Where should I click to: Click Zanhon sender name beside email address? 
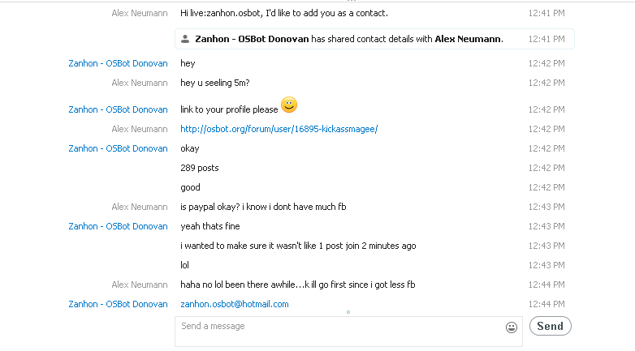pos(118,304)
